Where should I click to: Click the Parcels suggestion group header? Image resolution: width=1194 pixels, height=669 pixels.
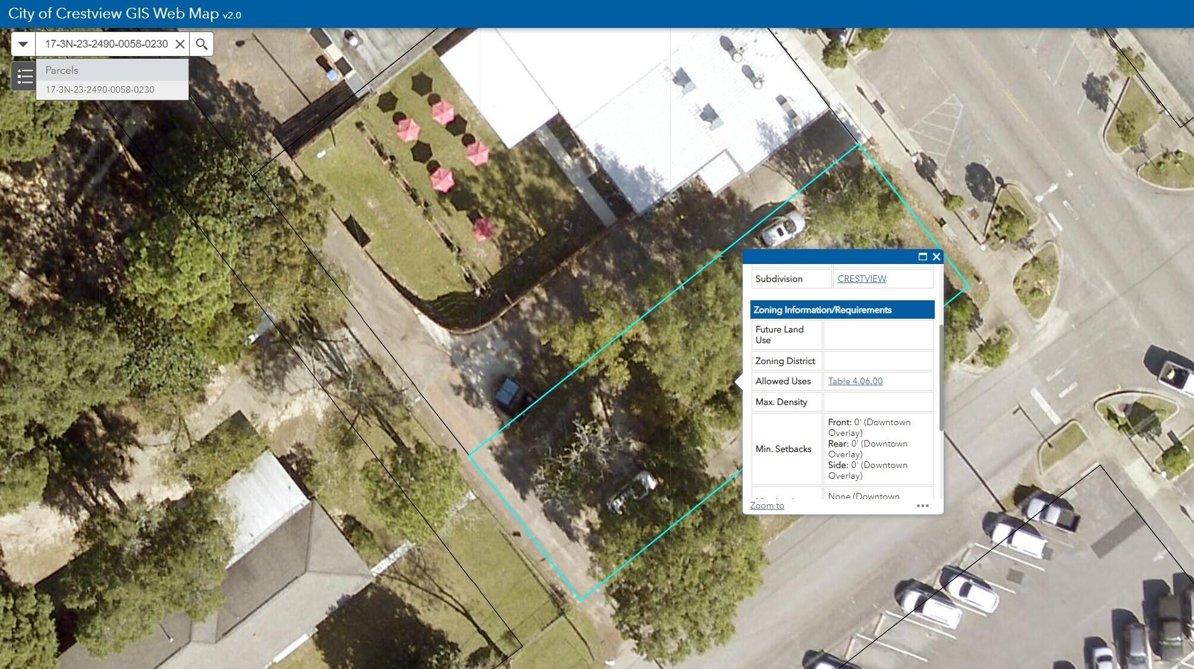62,70
